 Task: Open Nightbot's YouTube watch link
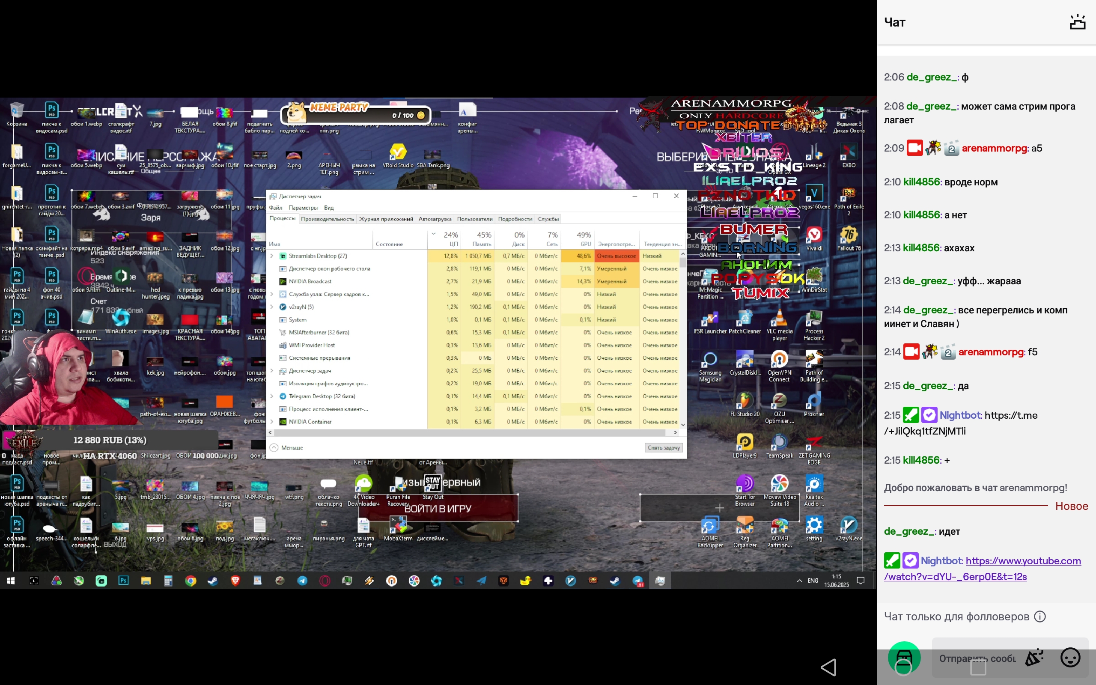point(982,569)
